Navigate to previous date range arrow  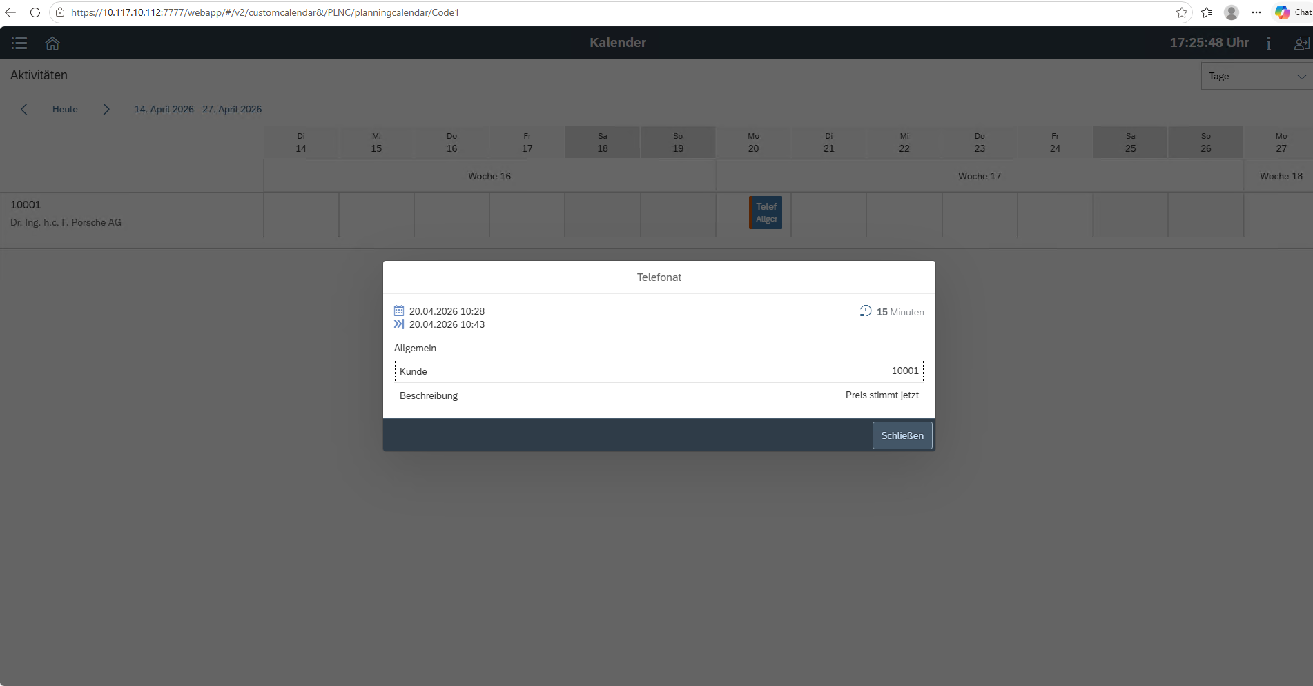(x=24, y=109)
